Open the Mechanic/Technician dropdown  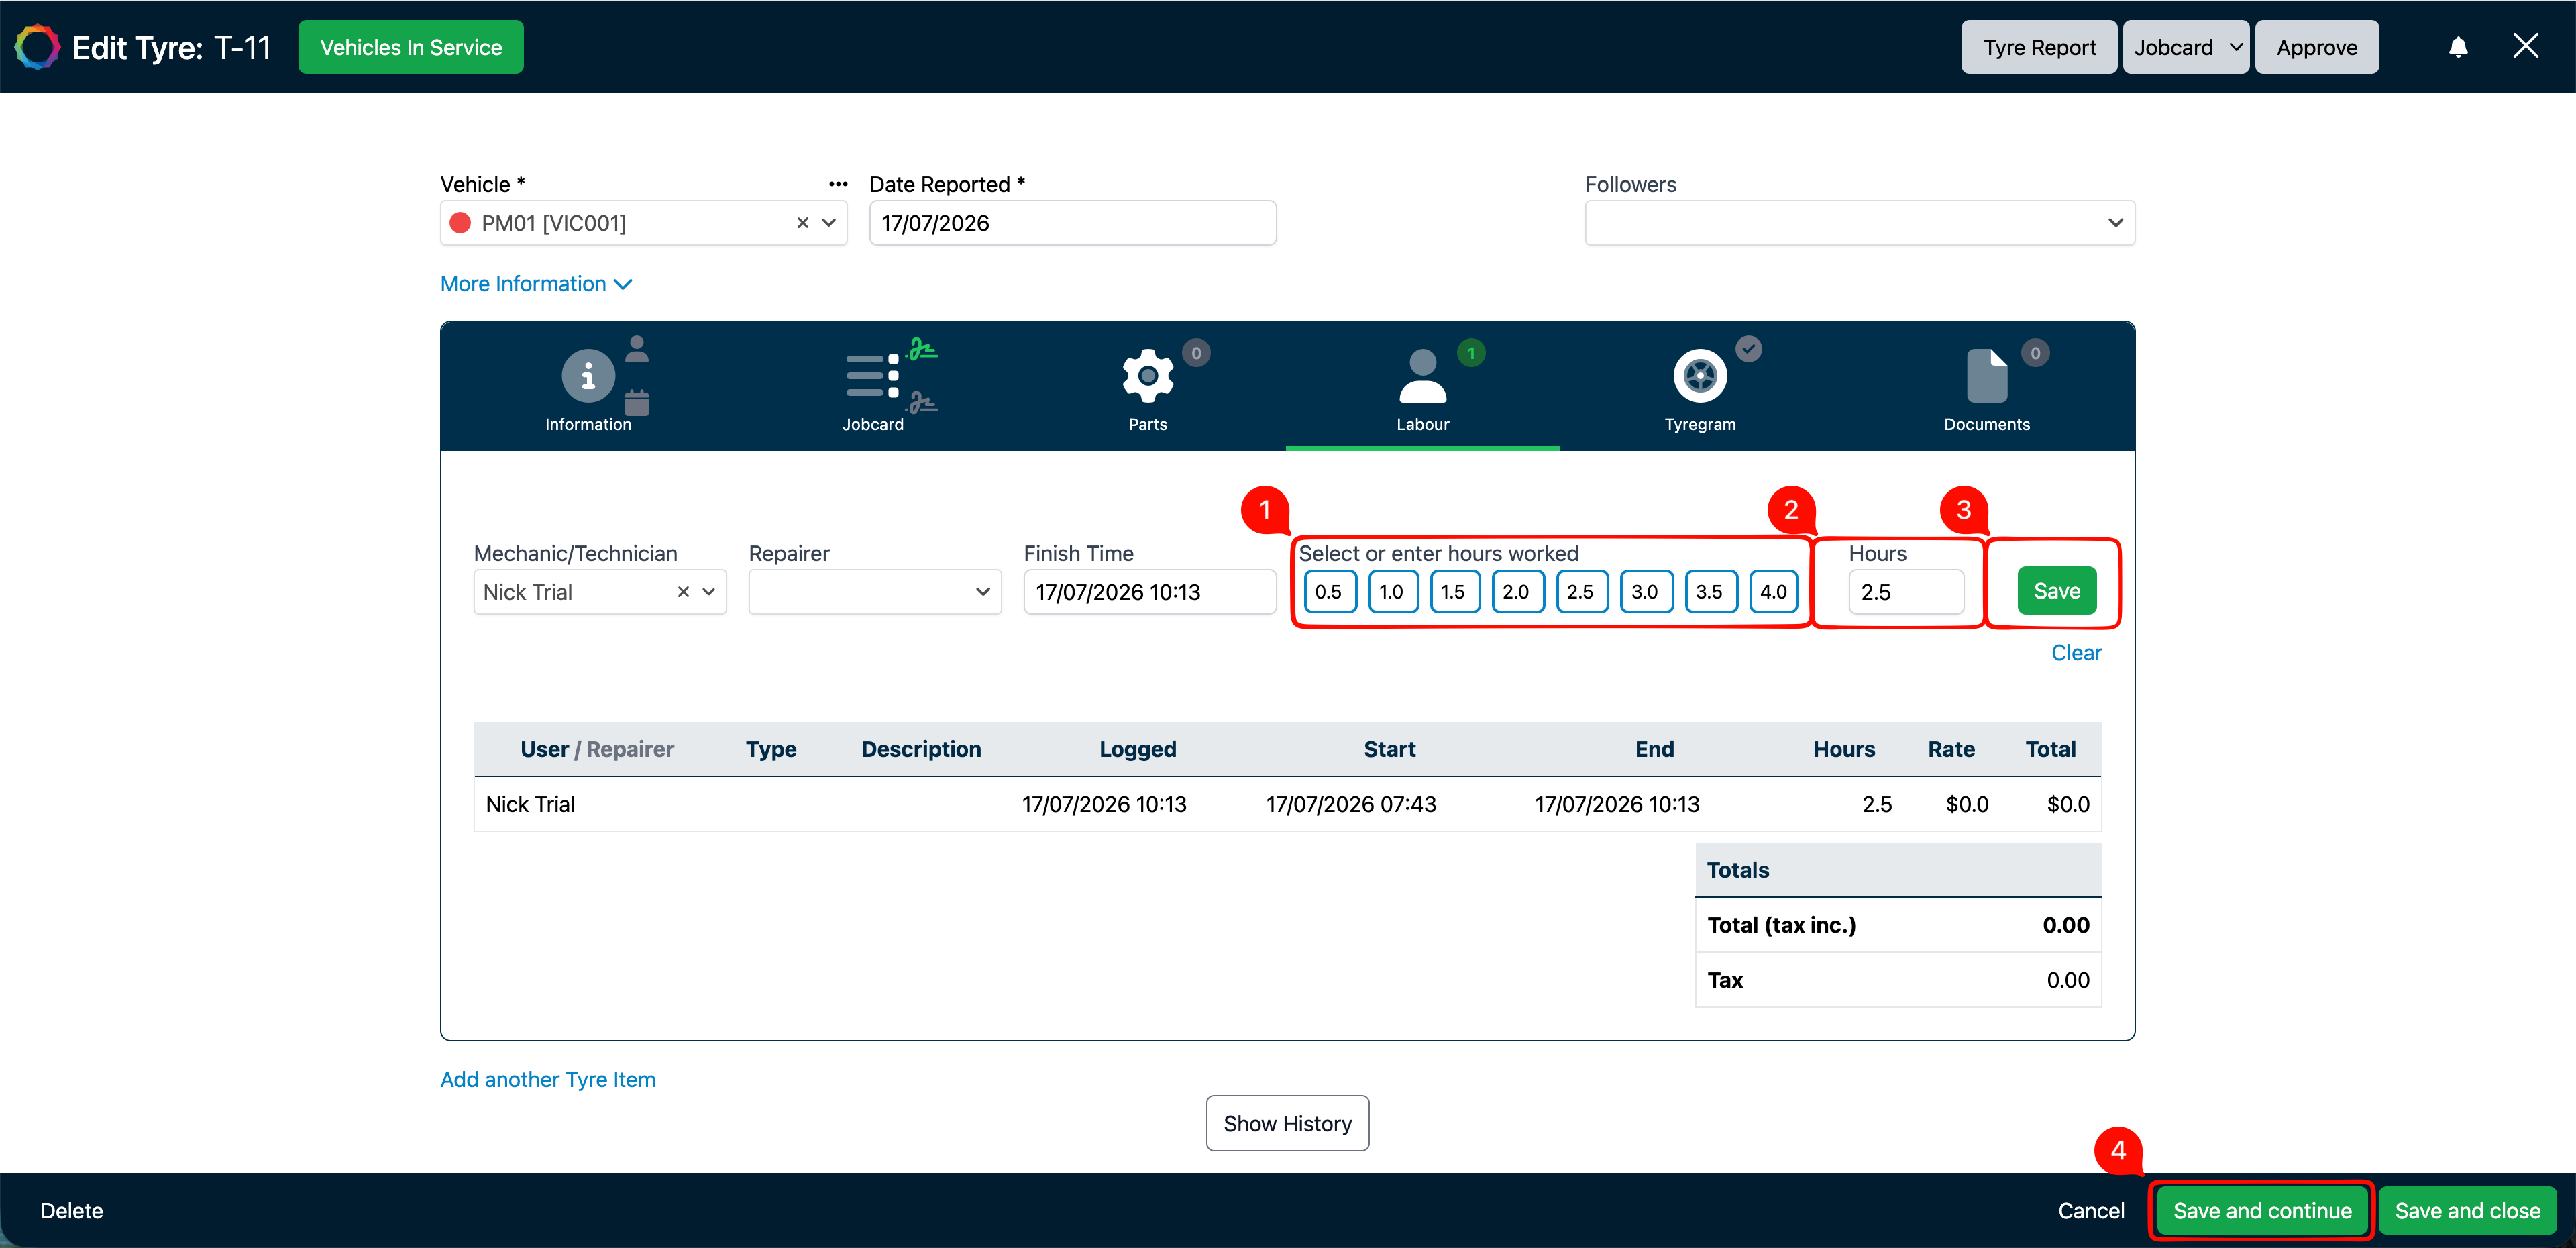(x=709, y=592)
